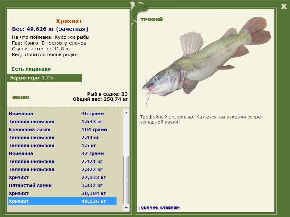Select the Тиляпия нильская 1,633 кг row
Viewport: 290px width, 217px height.
click(x=62, y=122)
